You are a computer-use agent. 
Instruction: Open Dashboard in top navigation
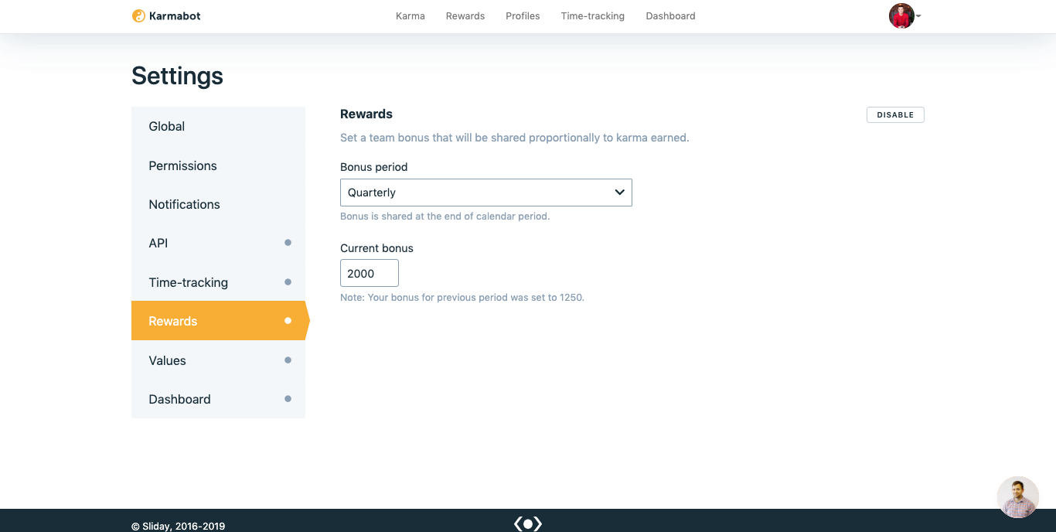click(670, 15)
